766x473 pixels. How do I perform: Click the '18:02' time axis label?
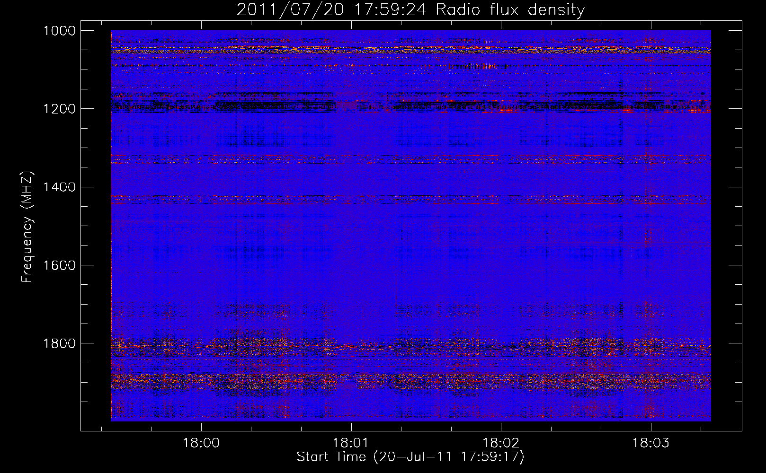[x=501, y=443]
